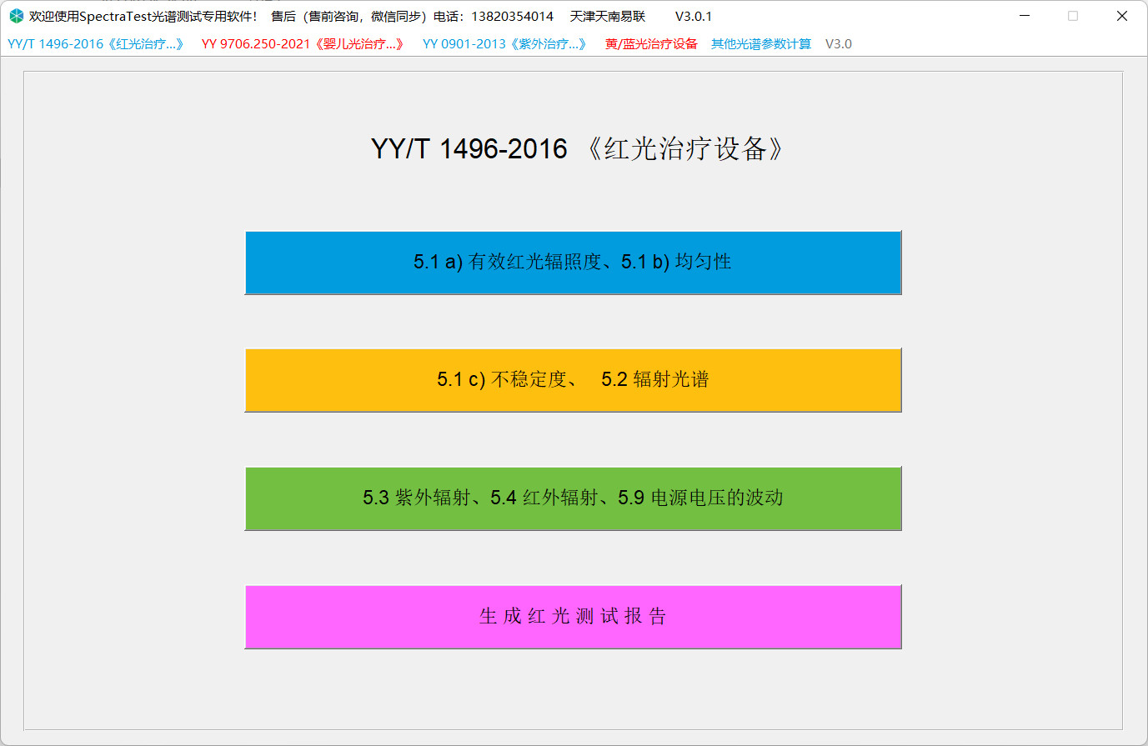Image resolution: width=1148 pixels, height=746 pixels.
Task: Click the 天津天南易联 company name in title
Action: [x=608, y=17]
